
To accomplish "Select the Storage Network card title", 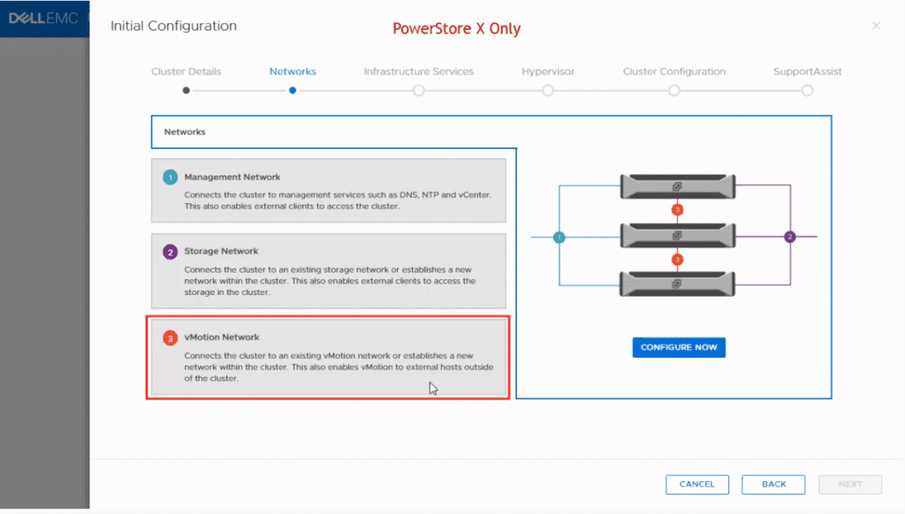I will pos(221,251).
